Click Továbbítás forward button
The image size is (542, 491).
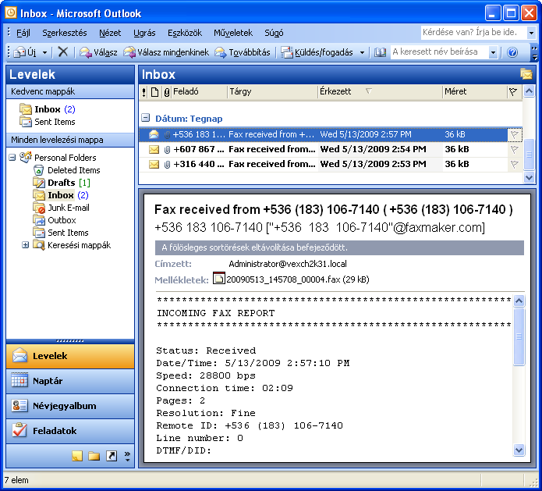[x=243, y=52]
